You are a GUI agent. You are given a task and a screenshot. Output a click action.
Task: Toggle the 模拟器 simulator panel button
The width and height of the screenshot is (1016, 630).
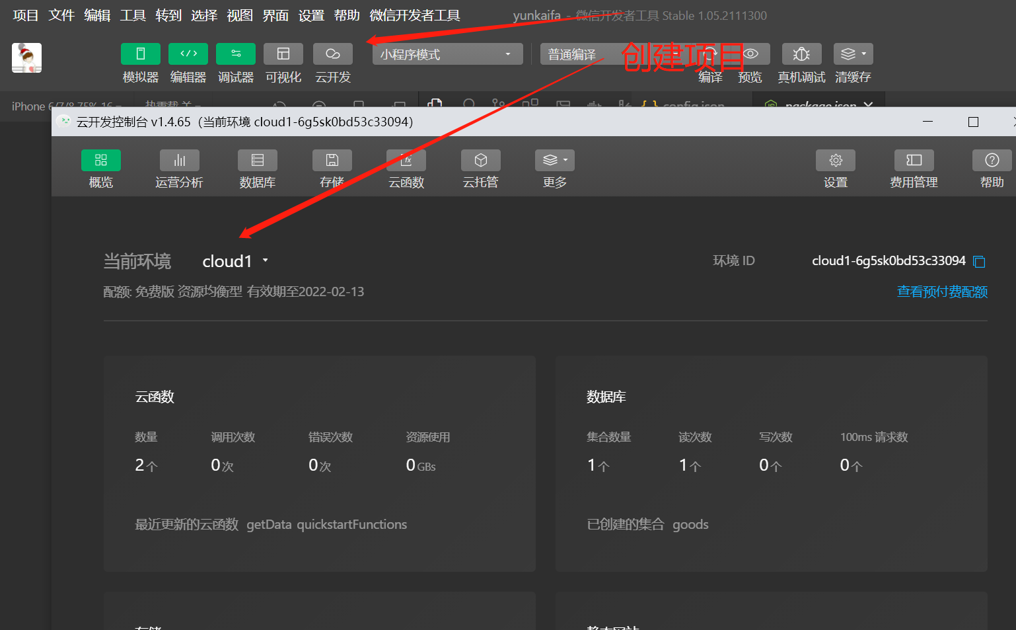tap(140, 54)
